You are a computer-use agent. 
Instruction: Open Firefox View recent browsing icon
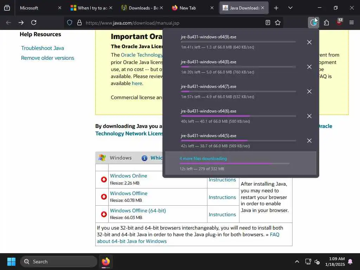7,8
